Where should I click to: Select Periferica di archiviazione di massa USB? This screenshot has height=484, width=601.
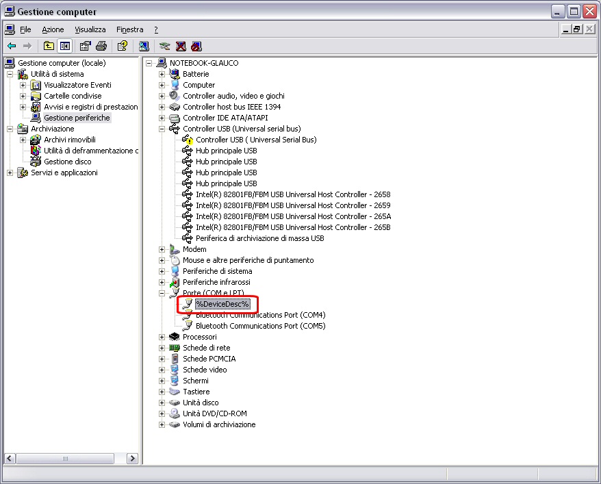pyautogui.click(x=260, y=238)
